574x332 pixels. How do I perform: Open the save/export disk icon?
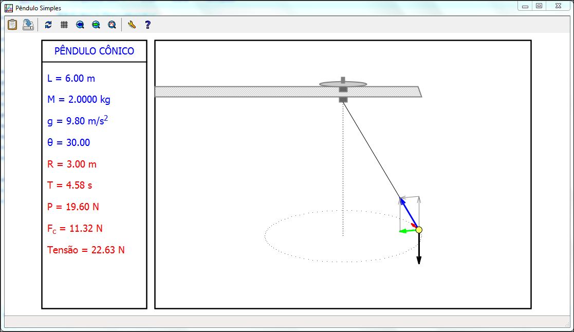[28, 24]
